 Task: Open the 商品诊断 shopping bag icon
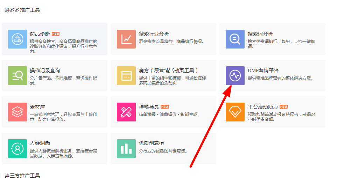tap(17, 39)
